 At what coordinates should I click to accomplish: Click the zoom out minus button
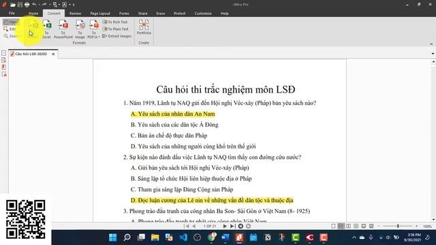[x=379, y=226]
